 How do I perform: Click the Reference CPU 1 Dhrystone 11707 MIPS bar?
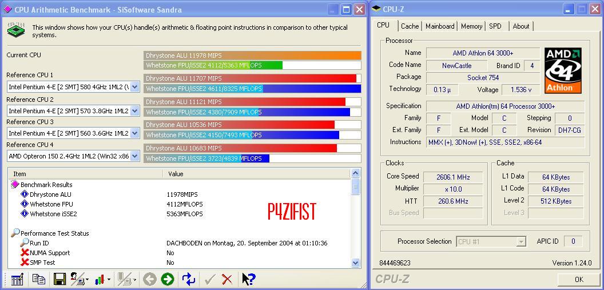tap(252, 78)
